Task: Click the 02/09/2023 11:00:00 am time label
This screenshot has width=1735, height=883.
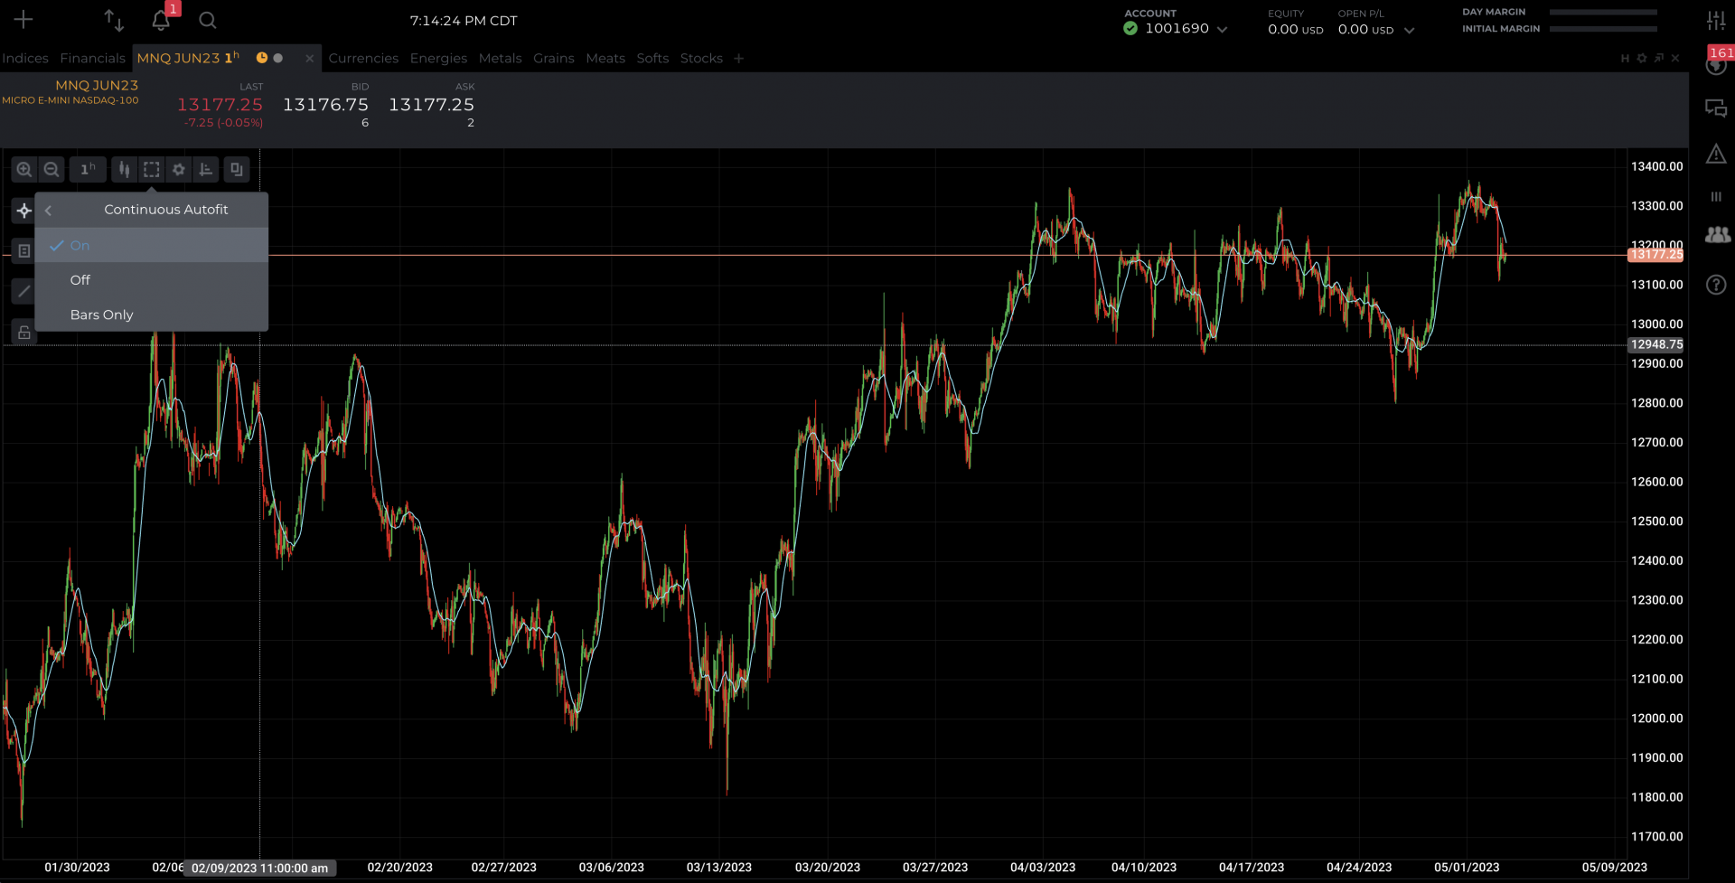Action: pos(259,868)
